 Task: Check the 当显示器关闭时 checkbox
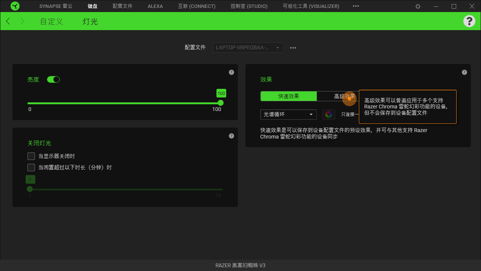[x=31, y=156]
